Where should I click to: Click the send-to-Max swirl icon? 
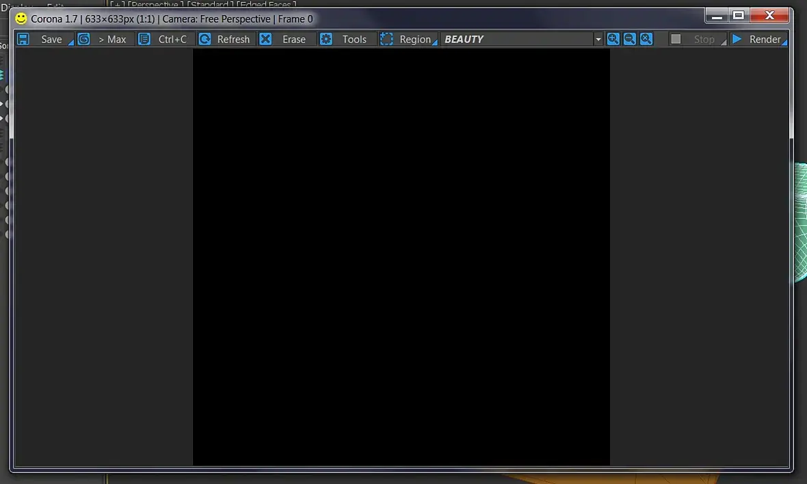click(x=84, y=39)
